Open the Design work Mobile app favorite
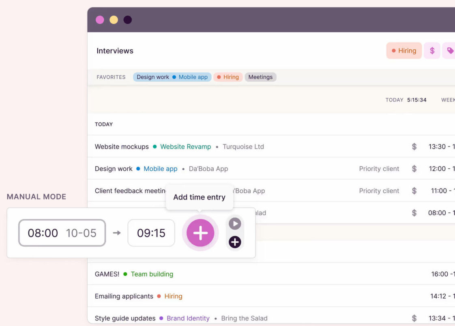Screen dimensions: 455x326 [172, 77]
